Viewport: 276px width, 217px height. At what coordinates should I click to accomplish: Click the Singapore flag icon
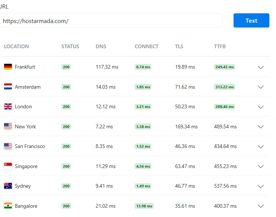(8, 166)
